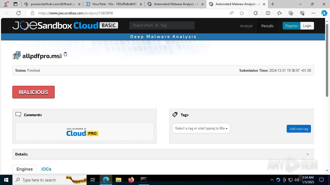
Task: Select the Engines tab
Action: 24,169
